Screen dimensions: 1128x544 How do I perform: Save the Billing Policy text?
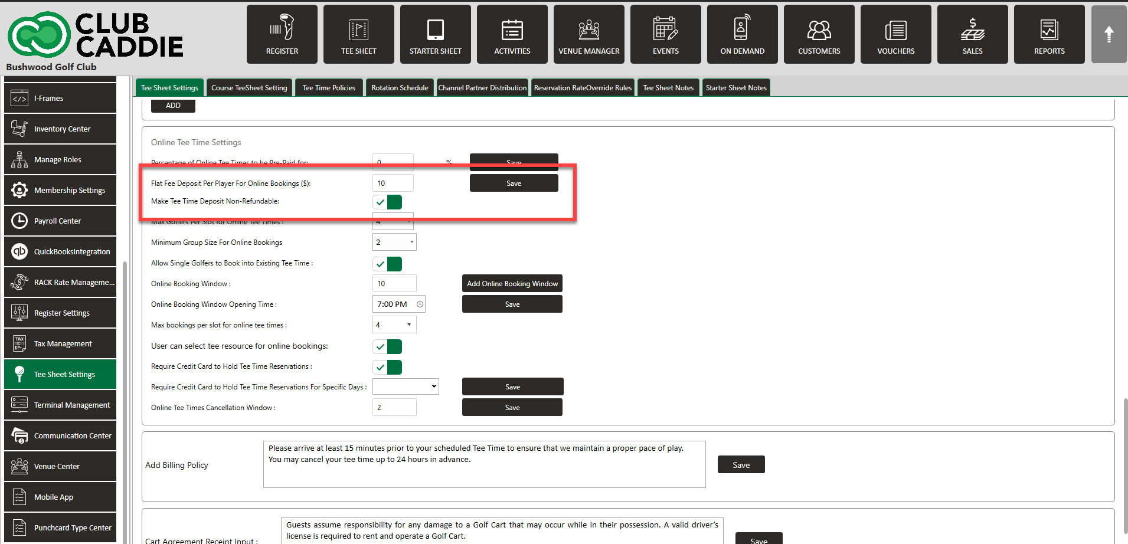pyautogui.click(x=741, y=464)
